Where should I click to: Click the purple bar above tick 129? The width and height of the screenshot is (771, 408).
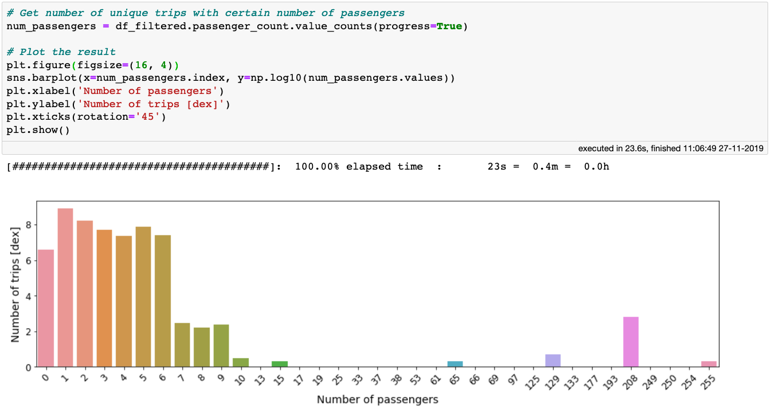click(x=553, y=361)
